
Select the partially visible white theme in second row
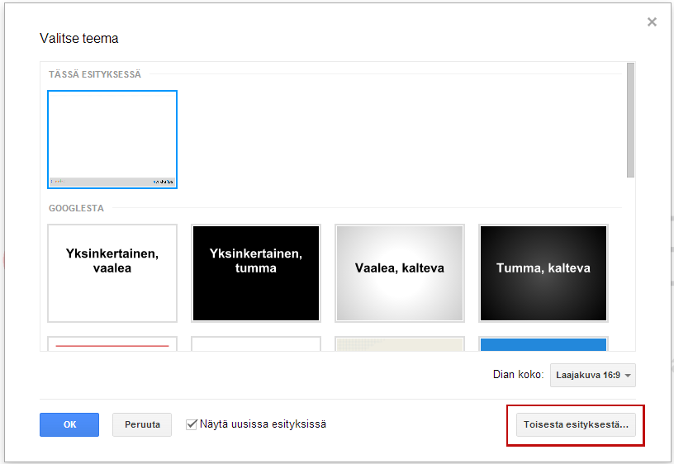(256, 343)
